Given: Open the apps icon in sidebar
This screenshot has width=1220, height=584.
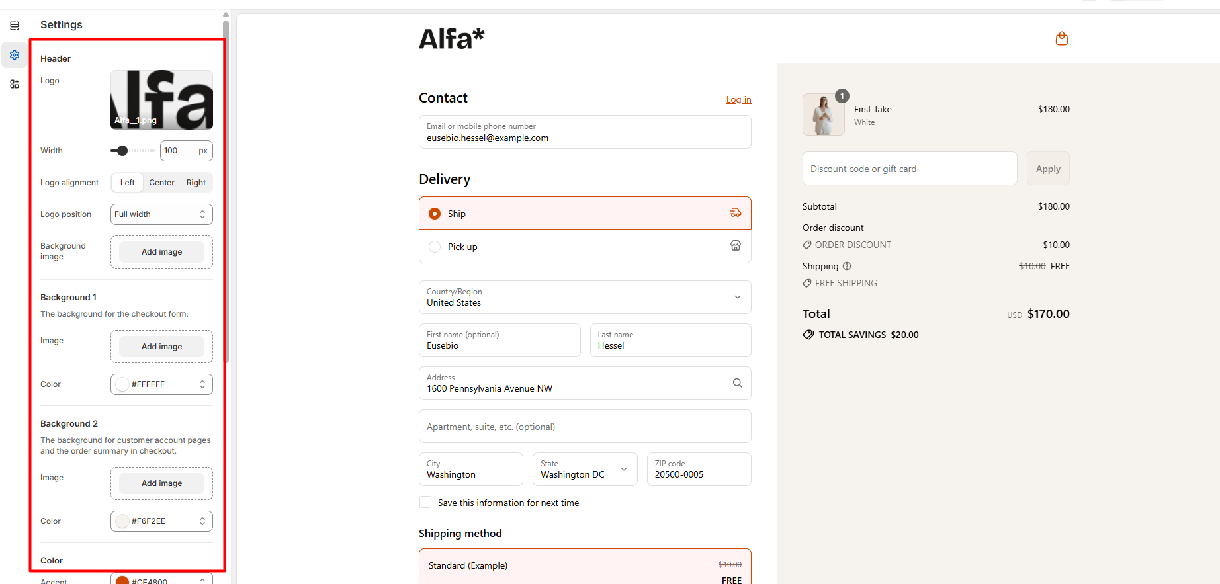Looking at the screenshot, I should click(x=15, y=84).
